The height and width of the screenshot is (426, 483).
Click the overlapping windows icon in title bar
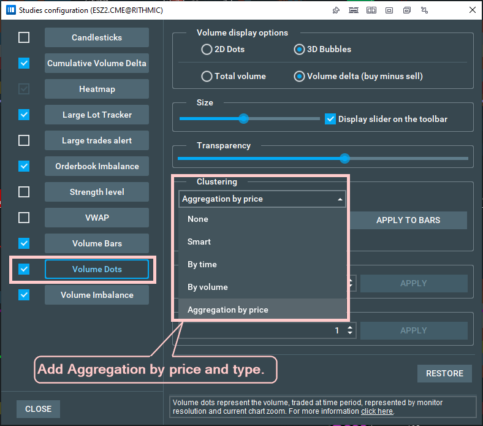click(x=407, y=10)
